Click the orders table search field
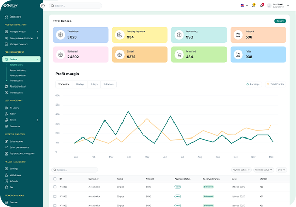296x207 pixels. [75, 170]
